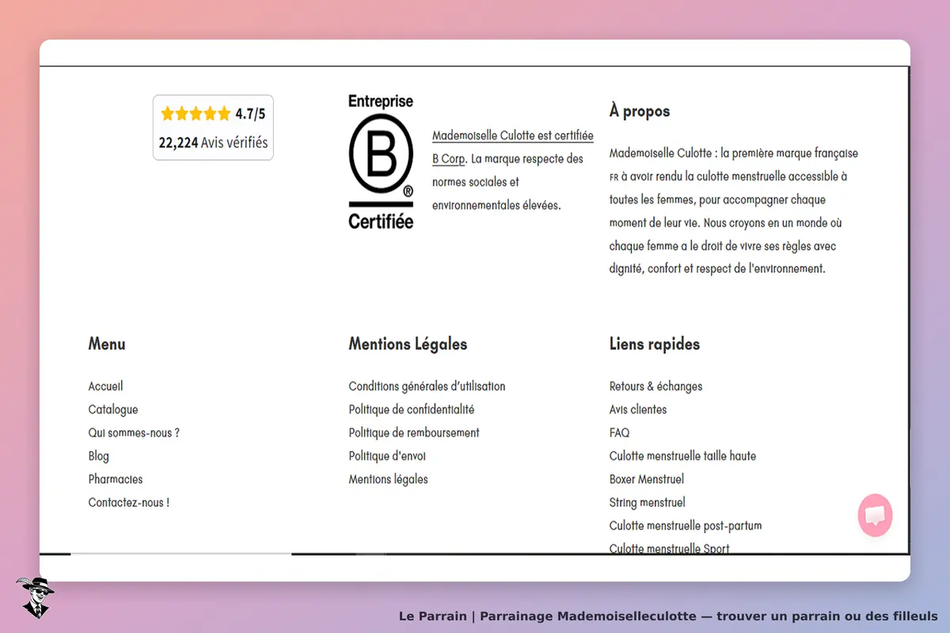Open Politique de confidentialité link
This screenshot has height=633, width=950.
pos(412,409)
